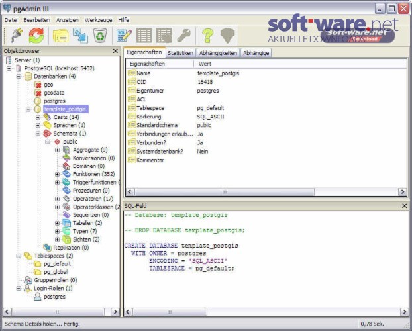The image size is (412, 331).
Task: Collapse the Schemata (1) node
Action: tap(38, 134)
